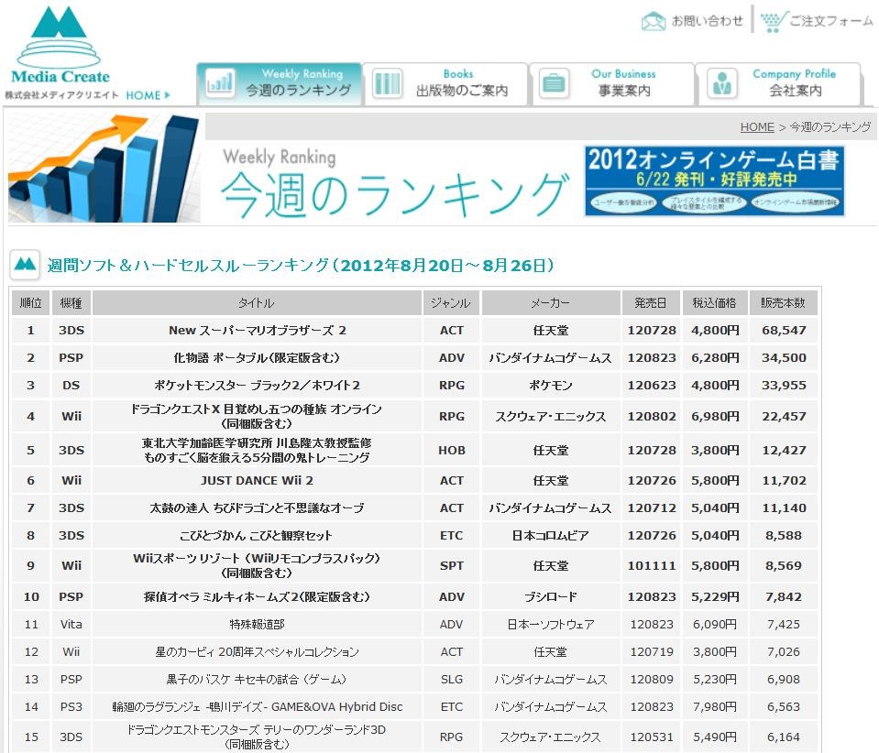
Task: Click the ご注文フォーム order form link
Action: click(831, 21)
